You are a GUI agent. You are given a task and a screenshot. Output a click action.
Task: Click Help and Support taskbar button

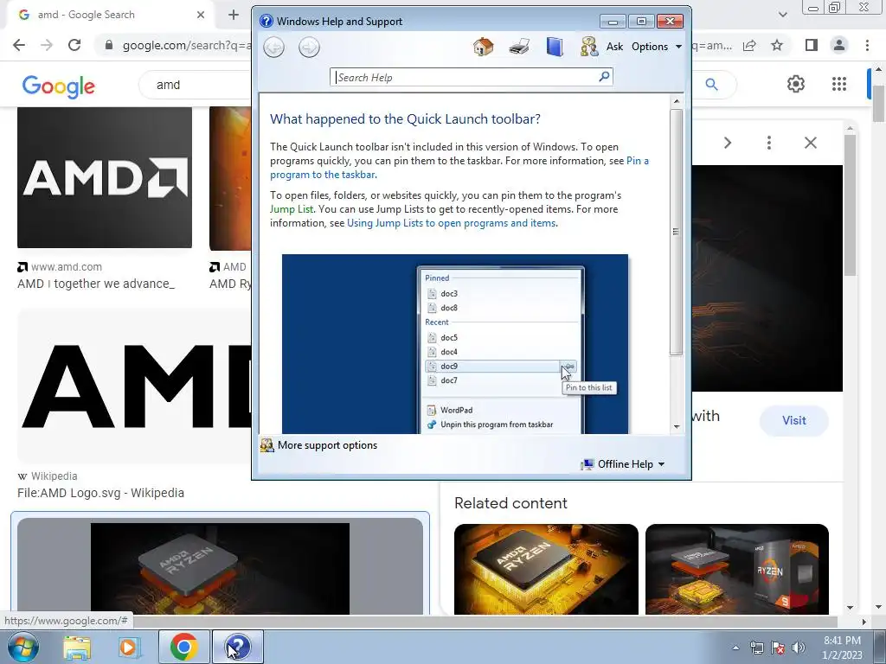pyautogui.click(x=238, y=647)
